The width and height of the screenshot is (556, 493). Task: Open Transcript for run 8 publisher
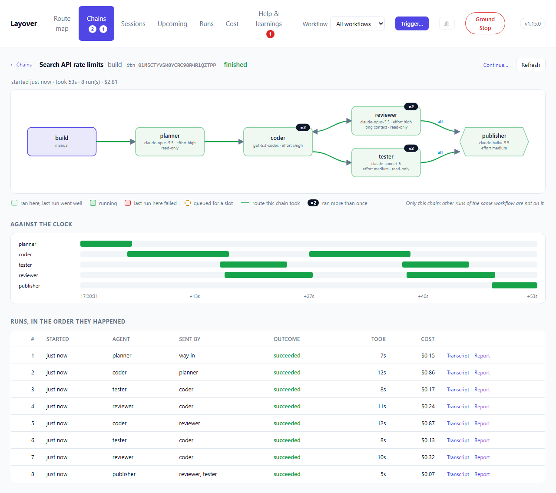pos(458,474)
